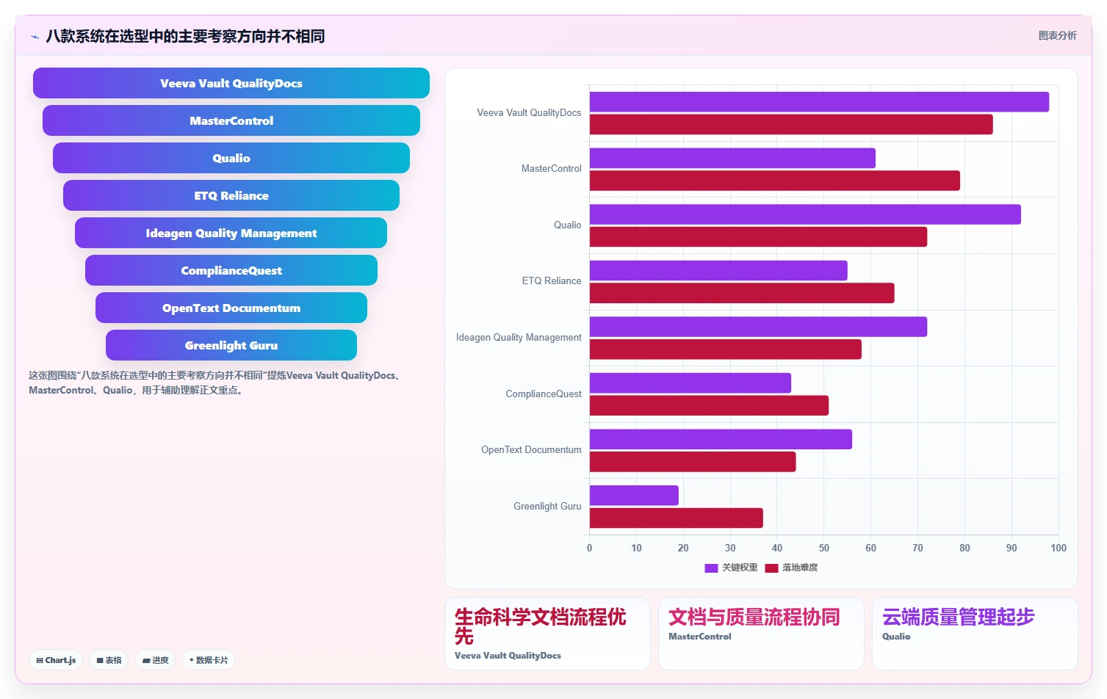Click Ideagen Quality Management purple bar
The height and width of the screenshot is (699, 1107).
point(758,327)
